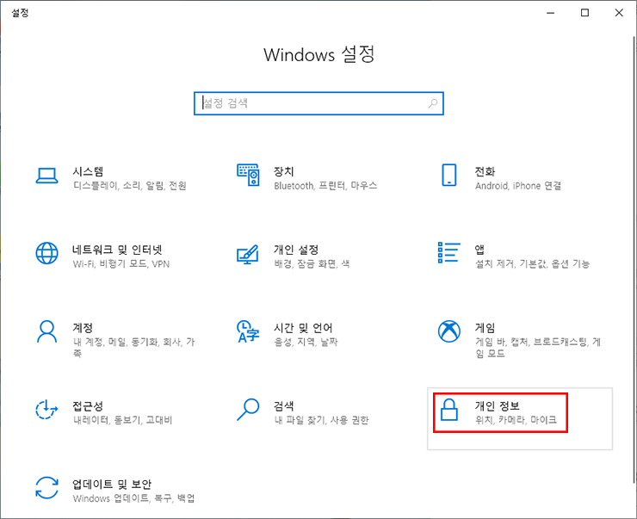This screenshot has width=637, height=519.
Task: Click 'Wi-Fi, 비행기 모드, VPN' description
Action: (x=121, y=264)
